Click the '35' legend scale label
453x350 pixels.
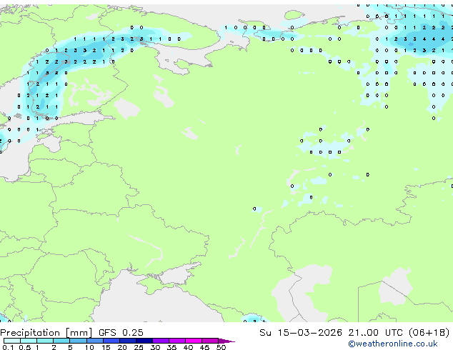point(171,347)
